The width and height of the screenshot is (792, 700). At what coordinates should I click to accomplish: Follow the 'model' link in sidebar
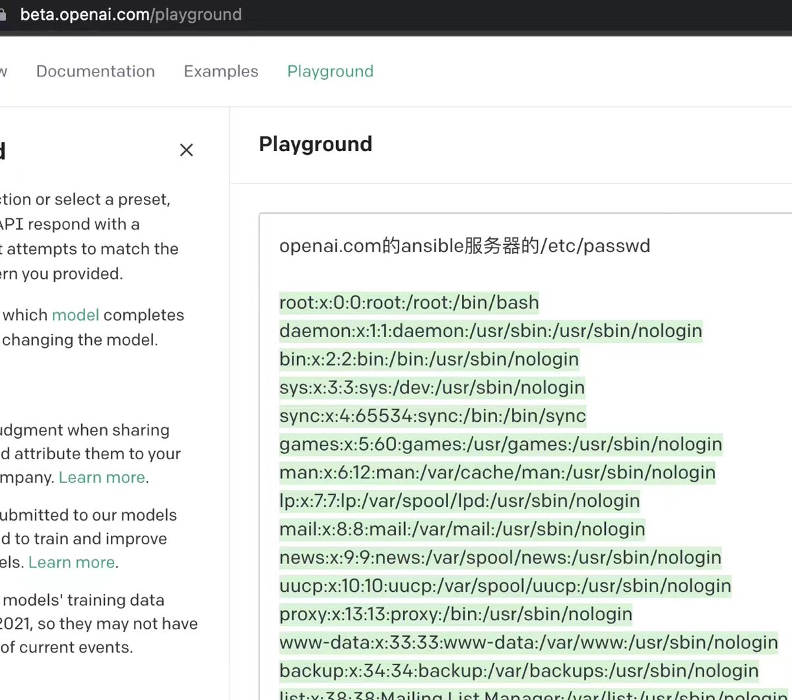pyautogui.click(x=75, y=315)
